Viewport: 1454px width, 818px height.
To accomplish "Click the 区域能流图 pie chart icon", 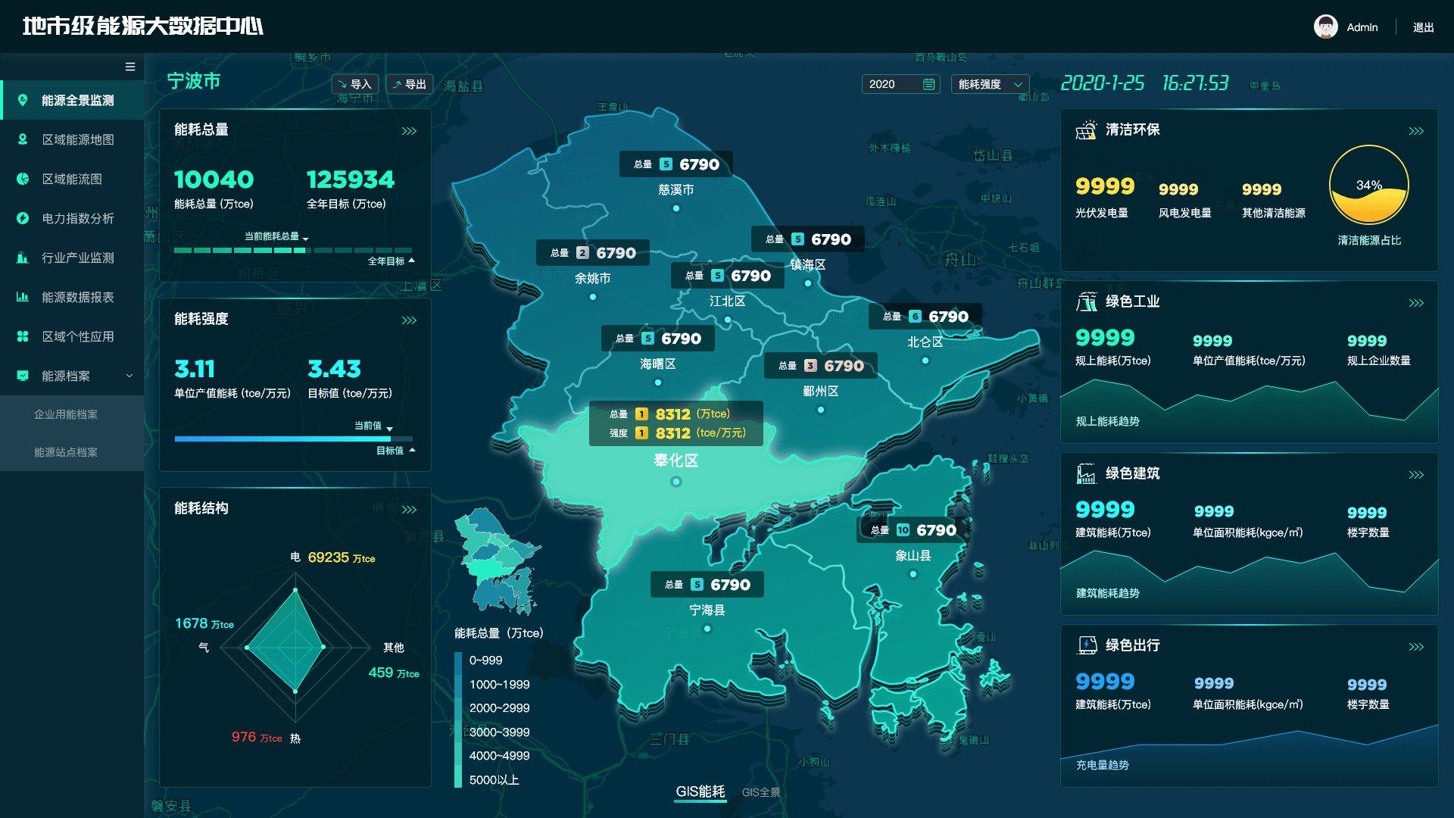I will point(23,179).
